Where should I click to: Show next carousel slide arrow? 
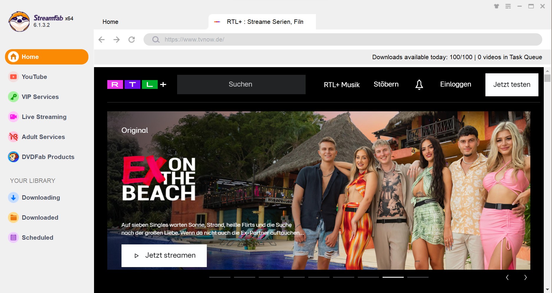(x=525, y=277)
